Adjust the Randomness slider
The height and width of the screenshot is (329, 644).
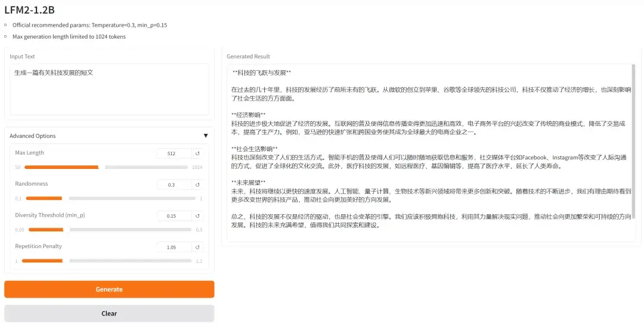[x=110, y=198]
